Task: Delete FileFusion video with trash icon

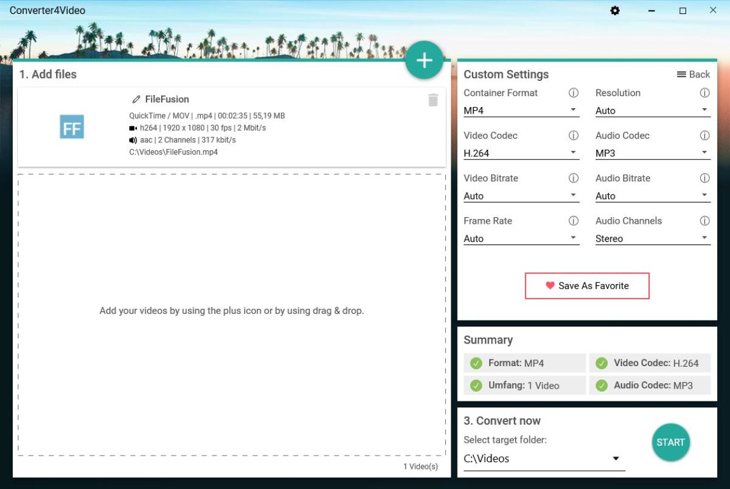Action: pyautogui.click(x=433, y=100)
